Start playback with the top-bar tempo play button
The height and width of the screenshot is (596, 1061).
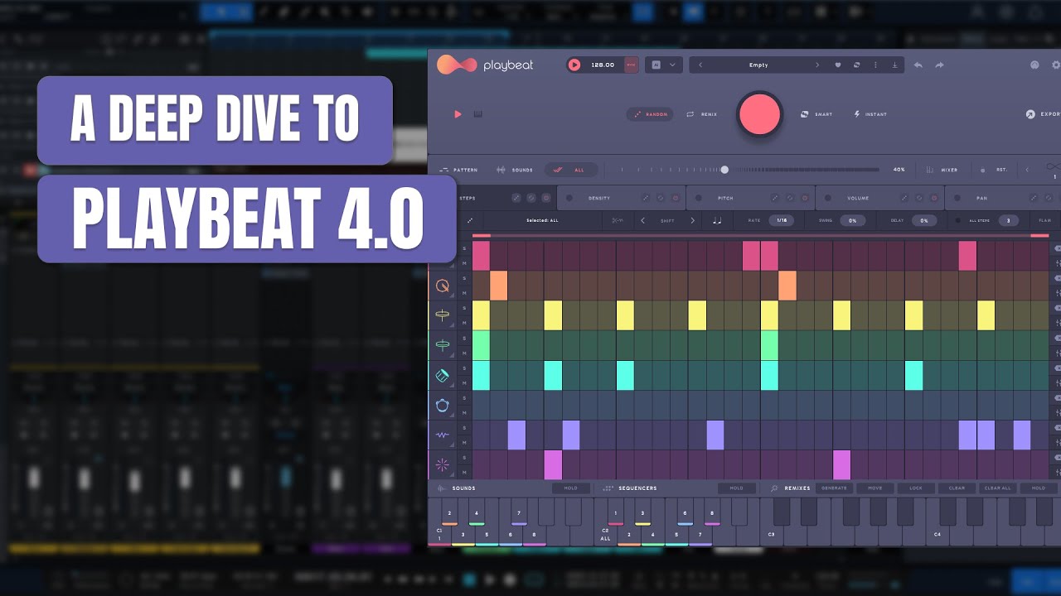point(574,65)
